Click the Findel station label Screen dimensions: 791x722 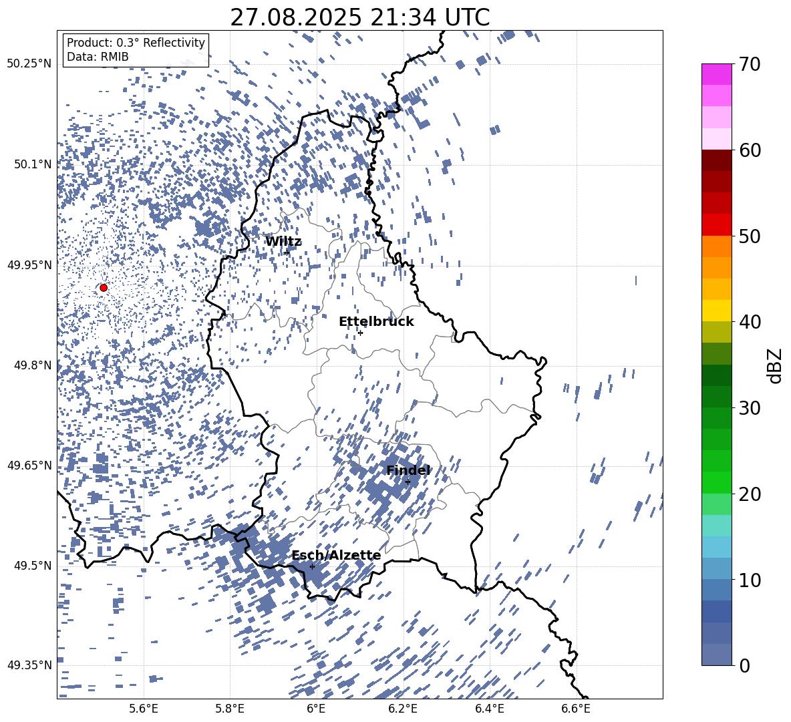tap(408, 470)
